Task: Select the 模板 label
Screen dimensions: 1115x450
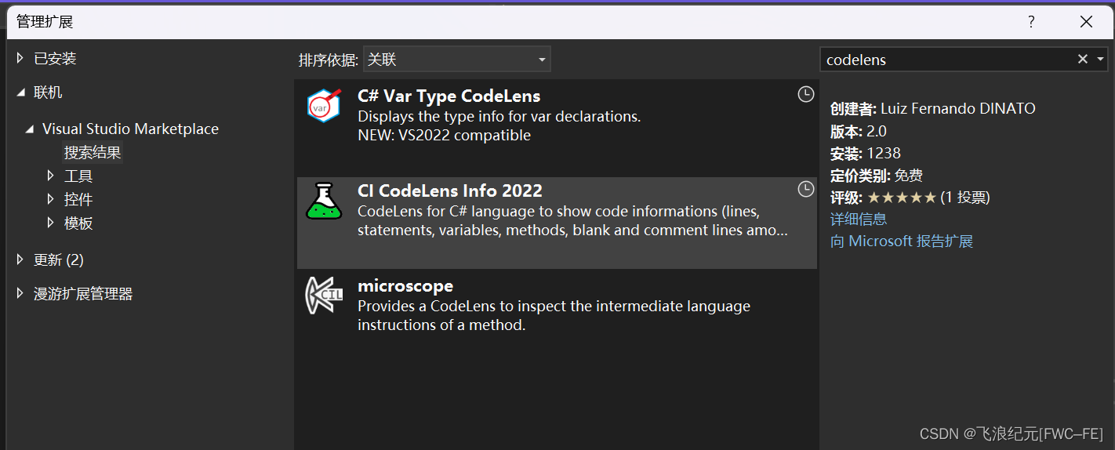Action: click(x=78, y=223)
